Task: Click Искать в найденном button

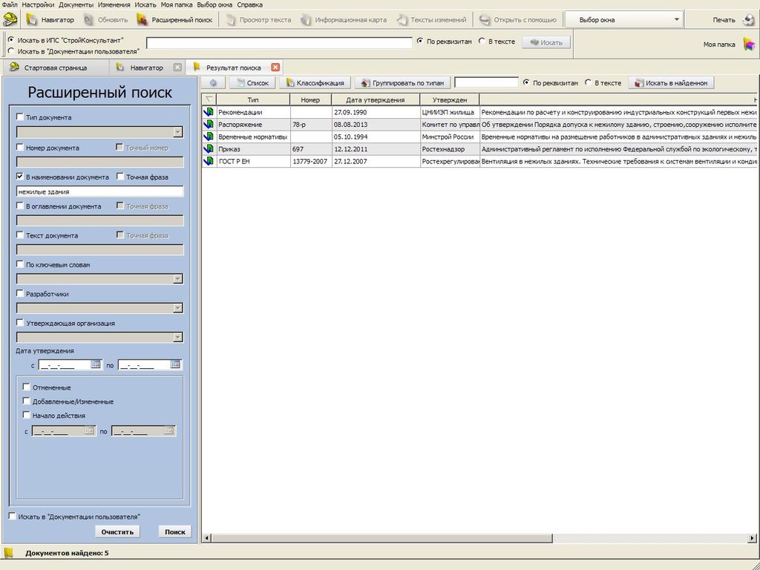Action: coord(671,83)
